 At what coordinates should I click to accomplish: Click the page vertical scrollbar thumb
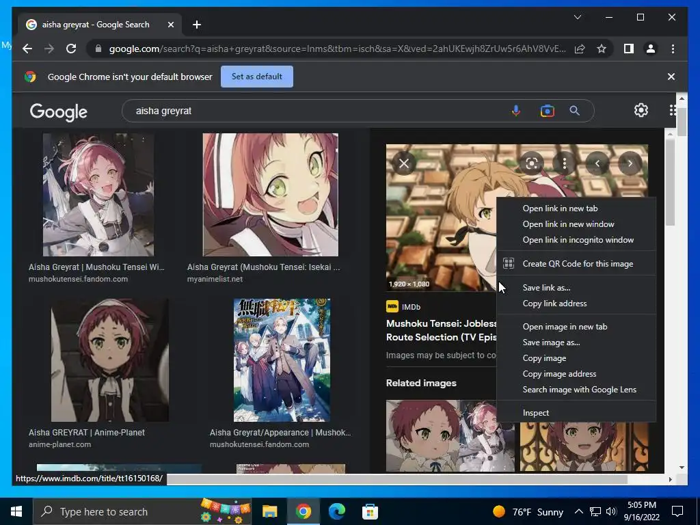coord(682,120)
